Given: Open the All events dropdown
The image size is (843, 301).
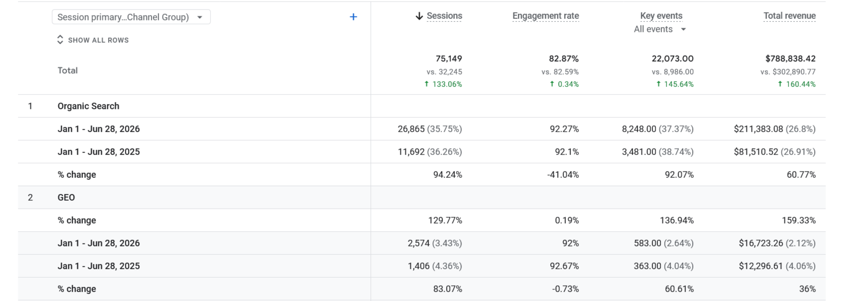Looking at the screenshot, I should coord(660,29).
